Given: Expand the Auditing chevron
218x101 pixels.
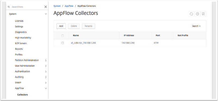Looking at the screenshot, I should (x=46, y=77).
